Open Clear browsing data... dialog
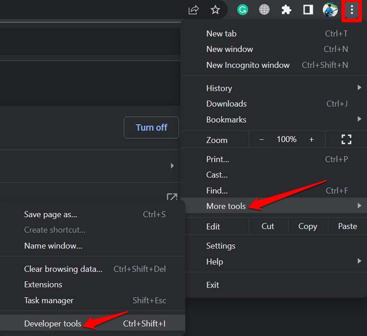 [92, 269]
